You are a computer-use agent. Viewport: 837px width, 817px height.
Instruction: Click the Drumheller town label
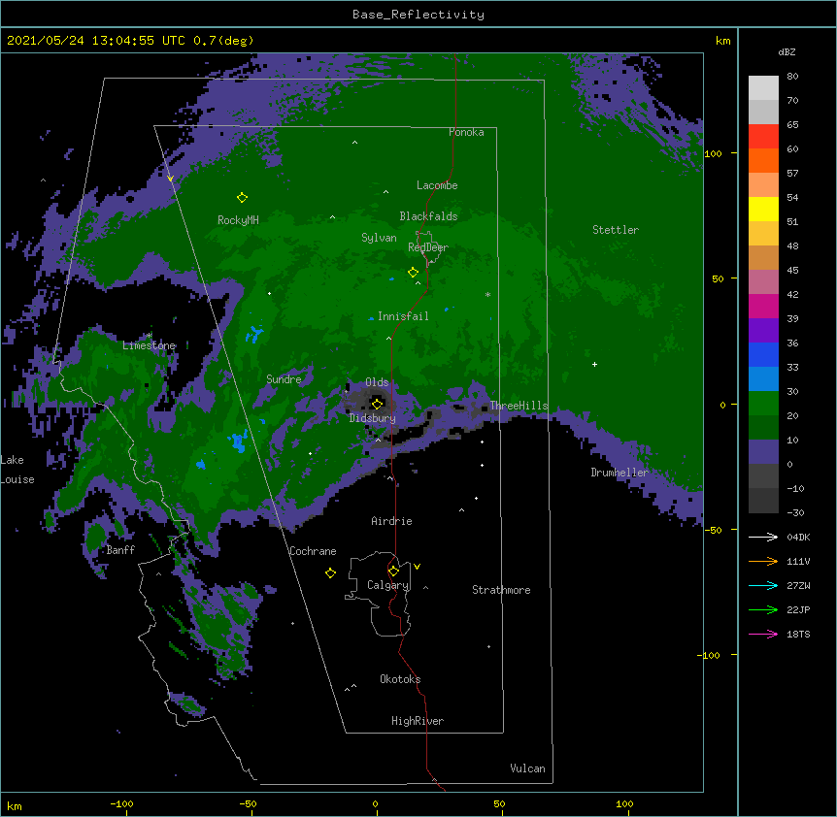pyautogui.click(x=619, y=473)
